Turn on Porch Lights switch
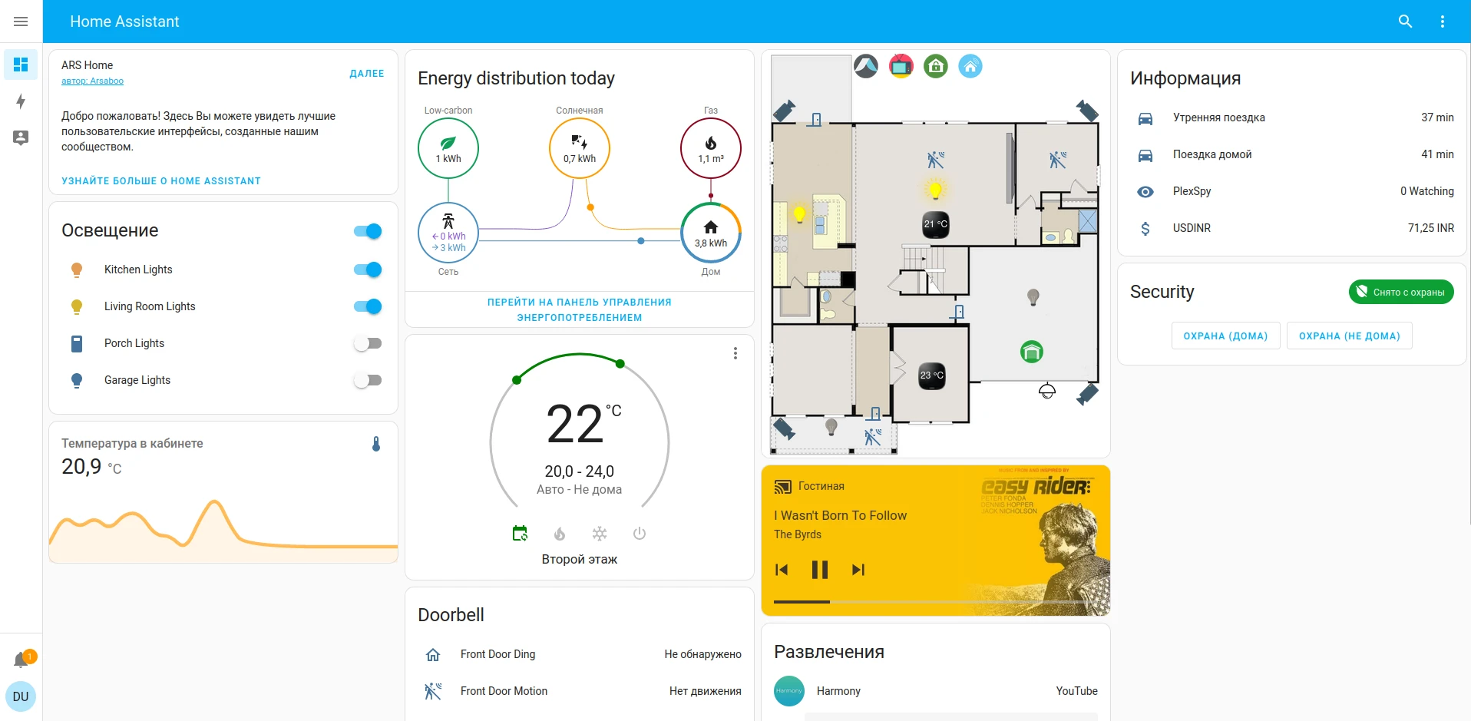1471x721 pixels. (x=368, y=343)
